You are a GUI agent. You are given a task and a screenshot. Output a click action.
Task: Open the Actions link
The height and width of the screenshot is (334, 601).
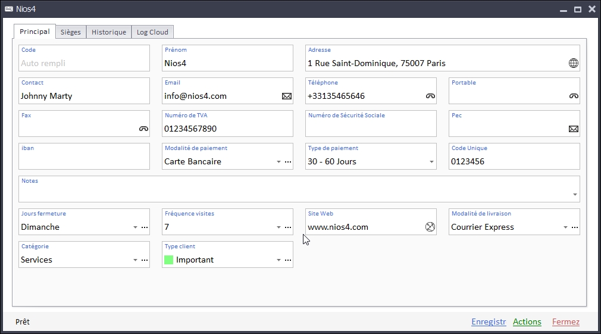(527, 322)
